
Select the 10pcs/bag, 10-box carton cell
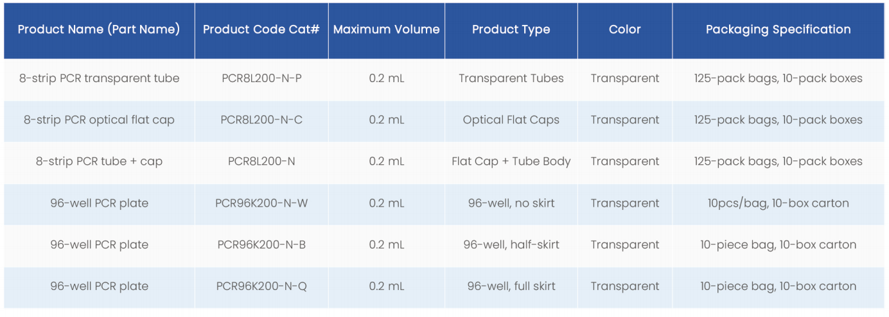pyautogui.click(x=778, y=203)
